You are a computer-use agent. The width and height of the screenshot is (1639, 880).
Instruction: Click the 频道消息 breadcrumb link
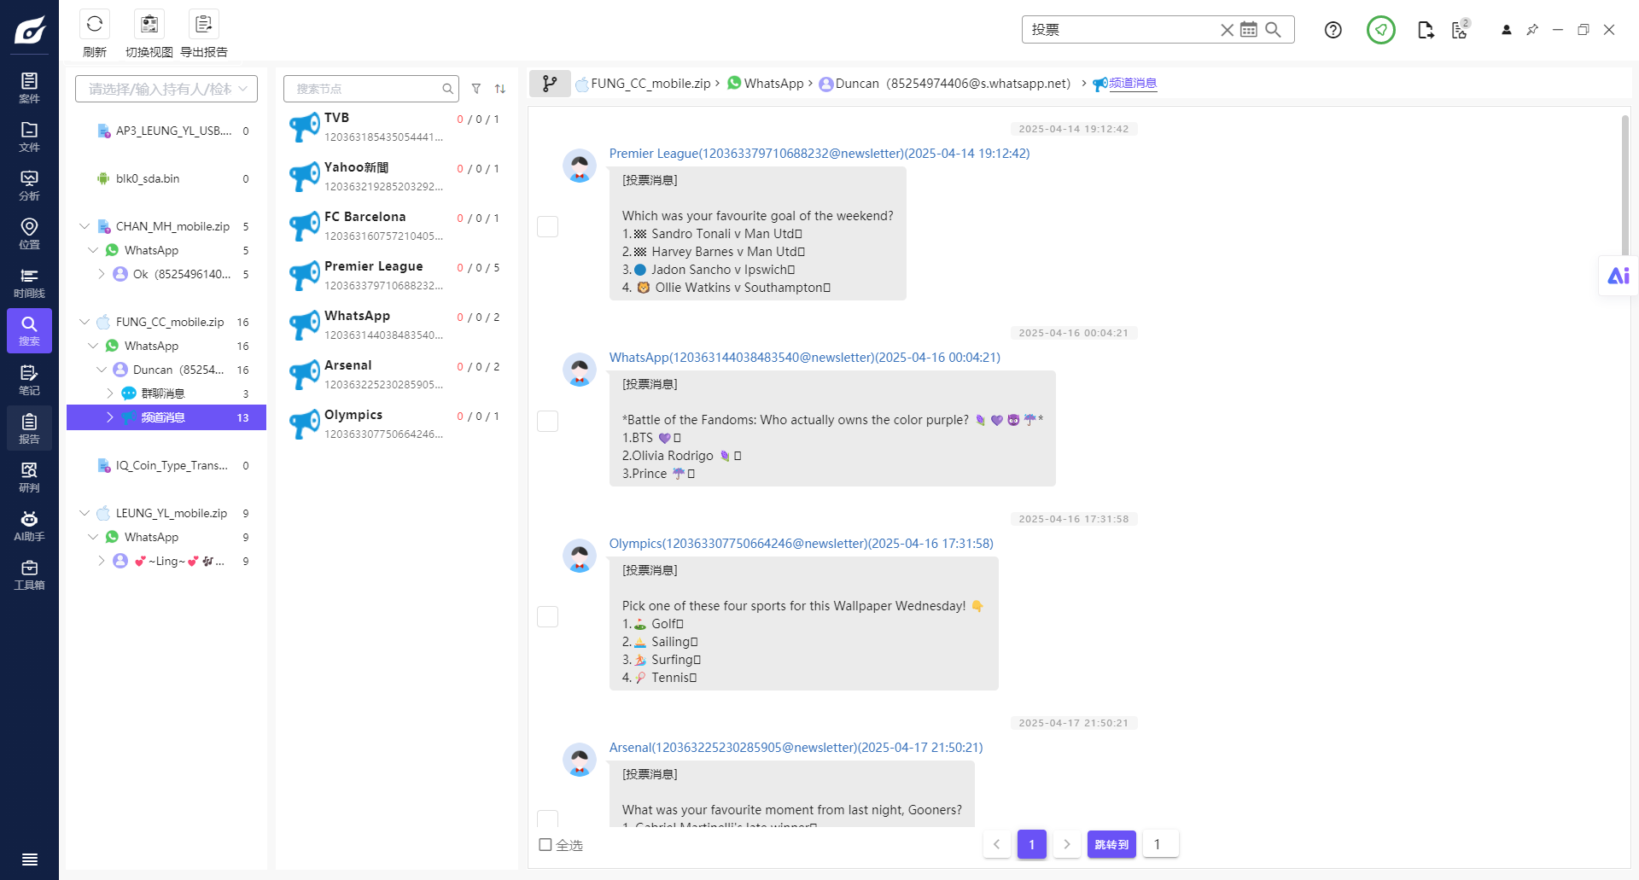[x=1133, y=83]
